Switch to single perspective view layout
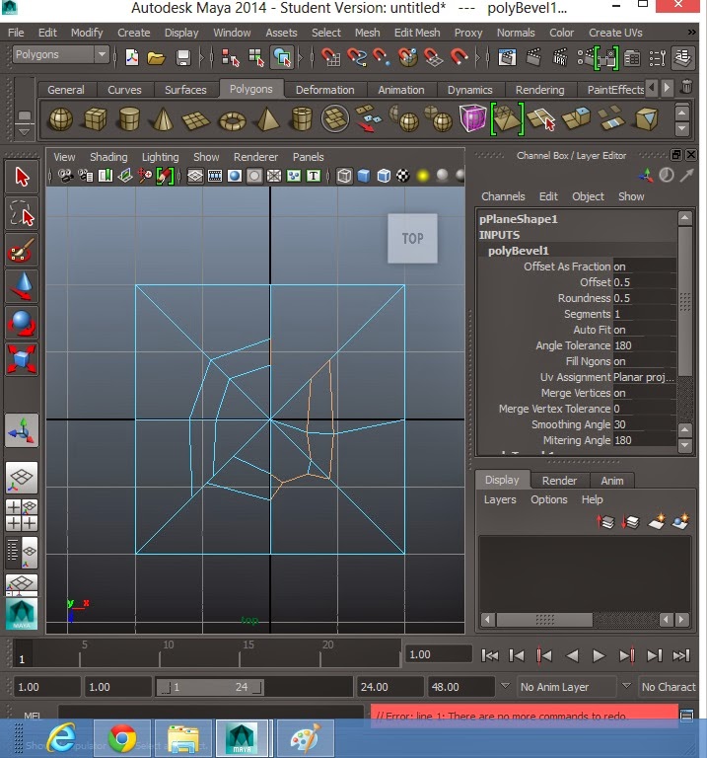707x758 pixels. click(x=22, y=477)
